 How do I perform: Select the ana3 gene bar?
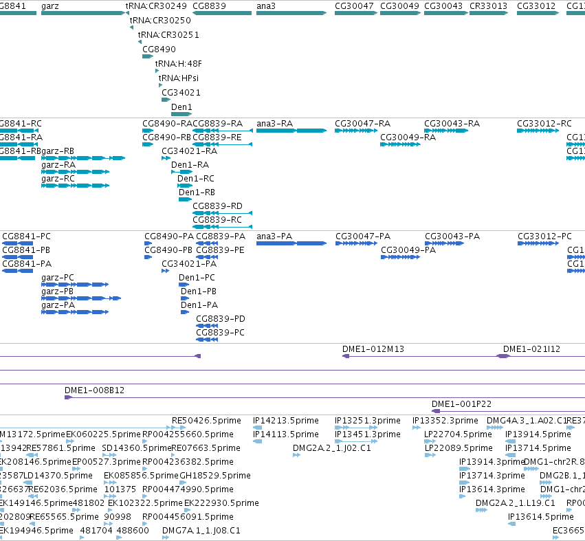(291, 13)
